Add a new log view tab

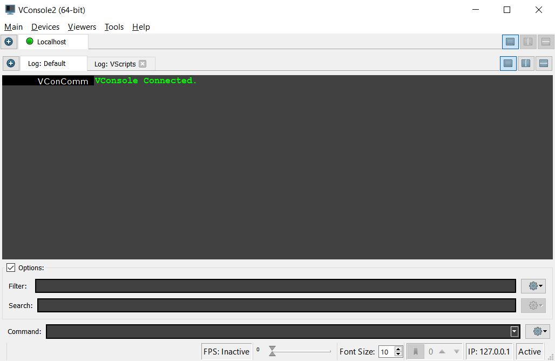point(11,63)
